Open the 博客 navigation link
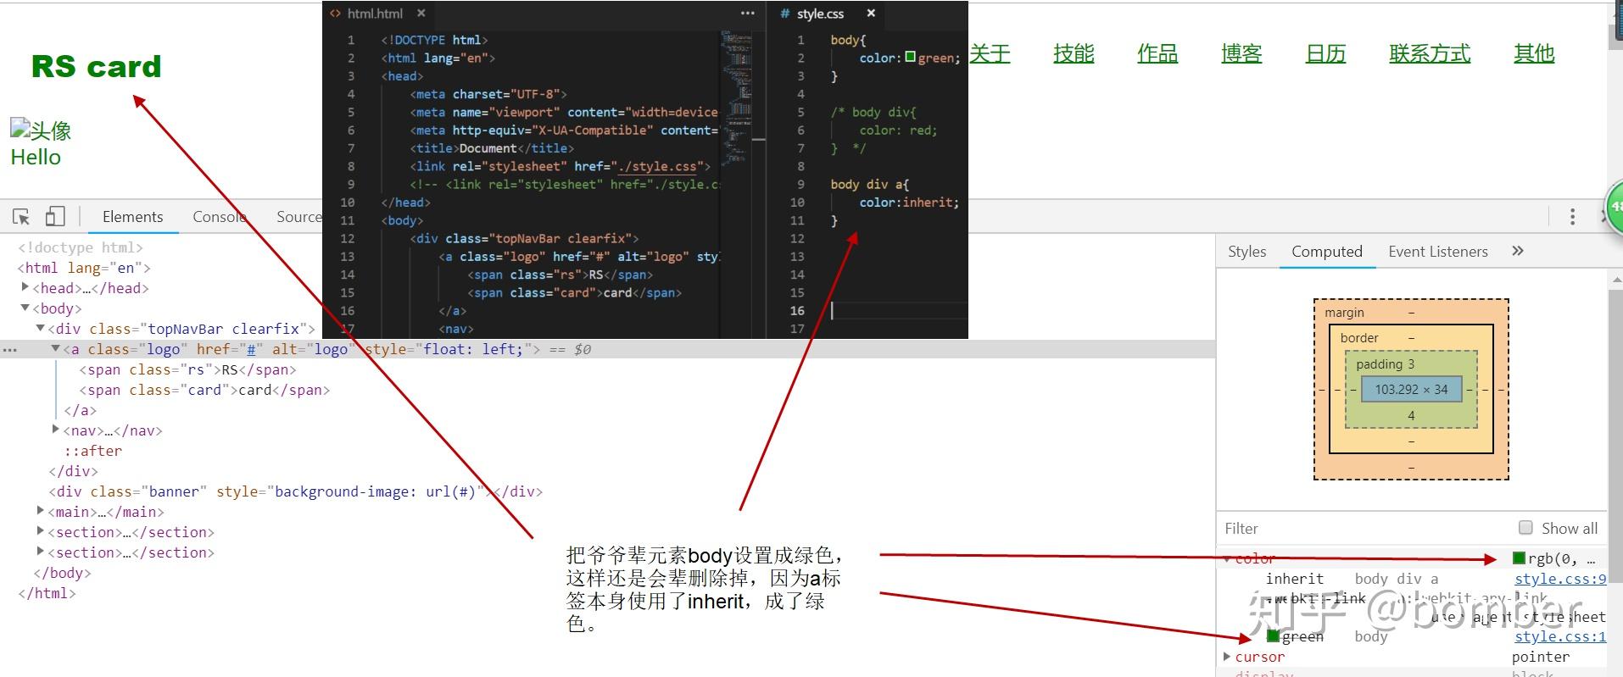Image resolution: width=1623 pixels, height=677 pixels. [x=1241, y=53]
